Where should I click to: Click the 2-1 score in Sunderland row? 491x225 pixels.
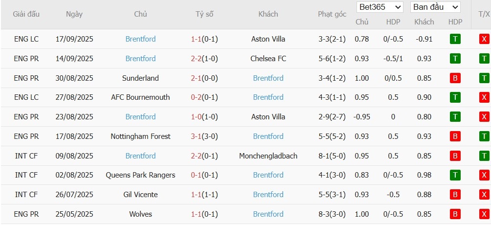196,78
